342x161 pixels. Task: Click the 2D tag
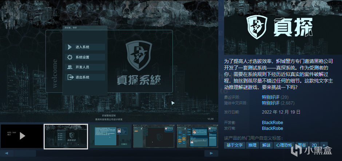click(314, 145)
